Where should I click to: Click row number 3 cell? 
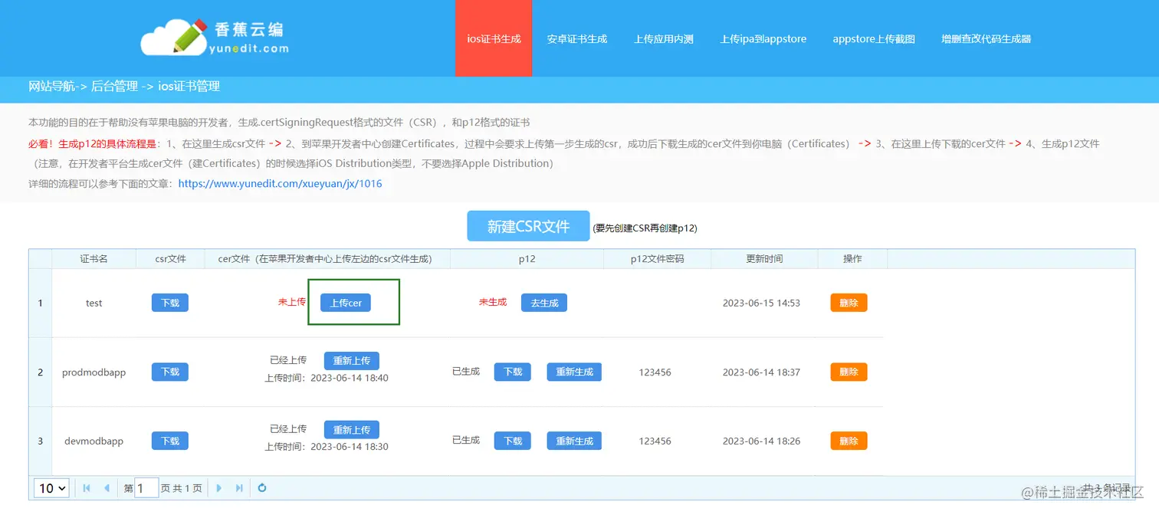(41, 441)
